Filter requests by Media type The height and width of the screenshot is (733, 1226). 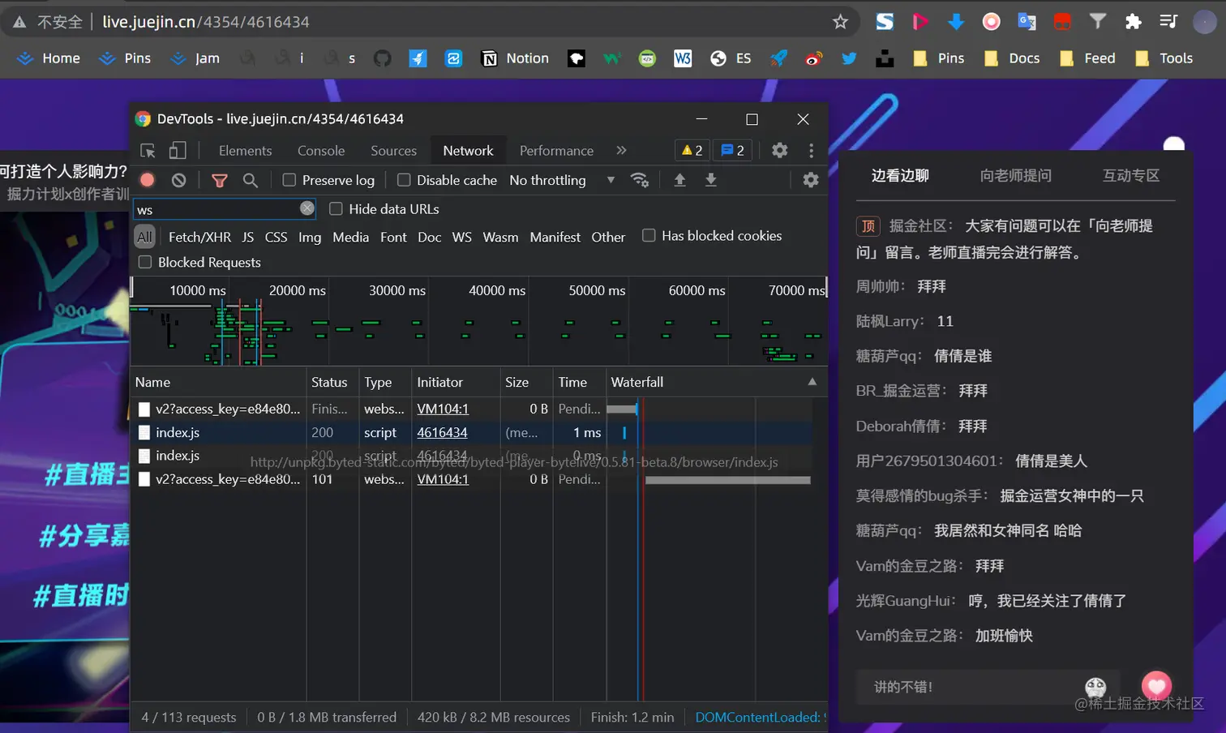350,237
